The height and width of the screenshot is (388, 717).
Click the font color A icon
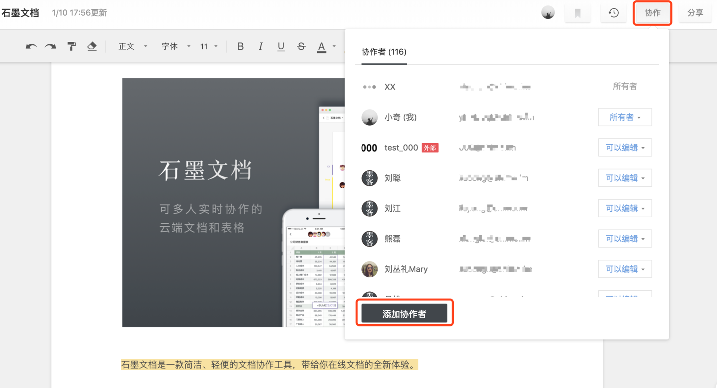(x=322, y=47)
